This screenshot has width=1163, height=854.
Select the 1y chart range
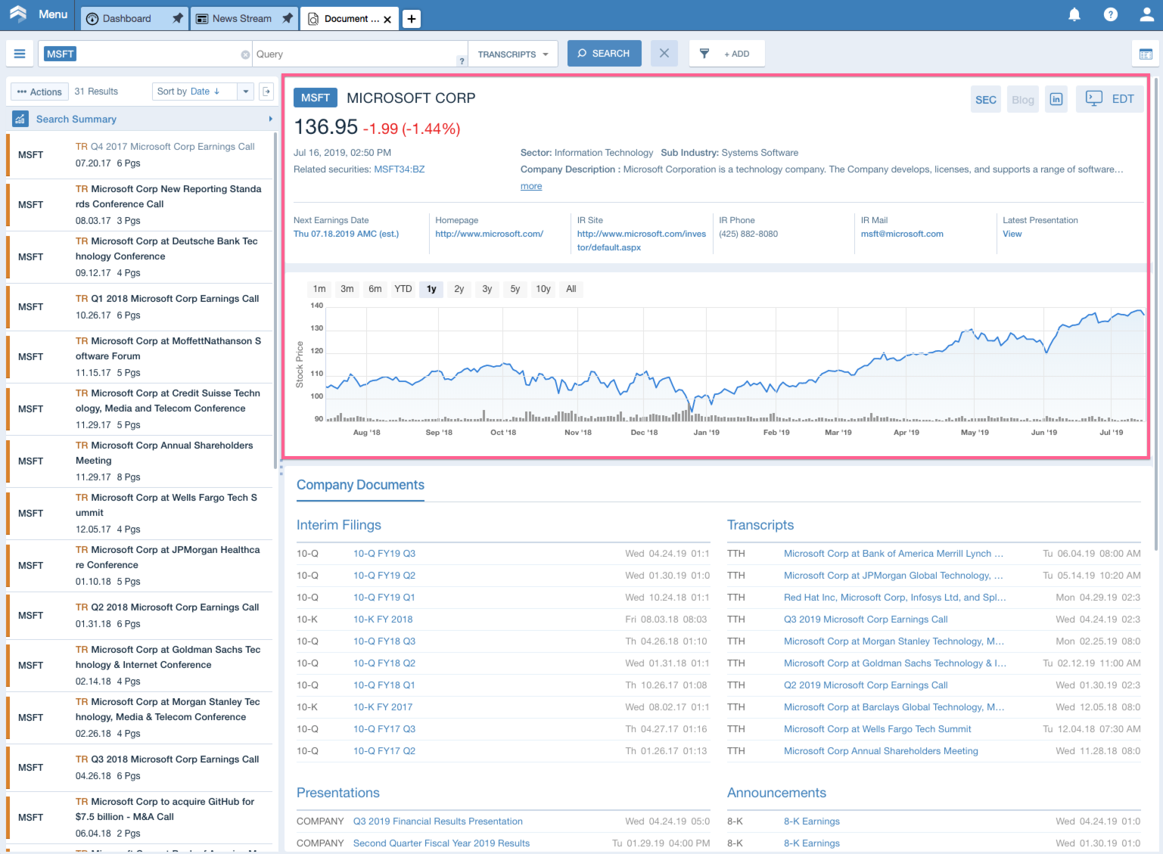[431, 289]
